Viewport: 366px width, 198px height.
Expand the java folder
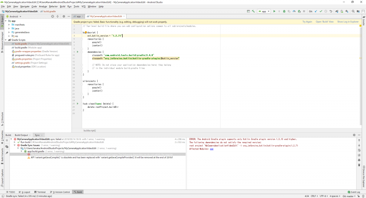(x=9, y=29)
